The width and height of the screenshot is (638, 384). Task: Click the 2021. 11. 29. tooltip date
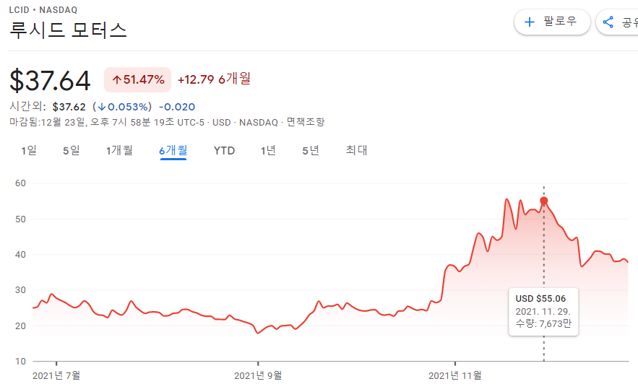(x=543, y=312)
